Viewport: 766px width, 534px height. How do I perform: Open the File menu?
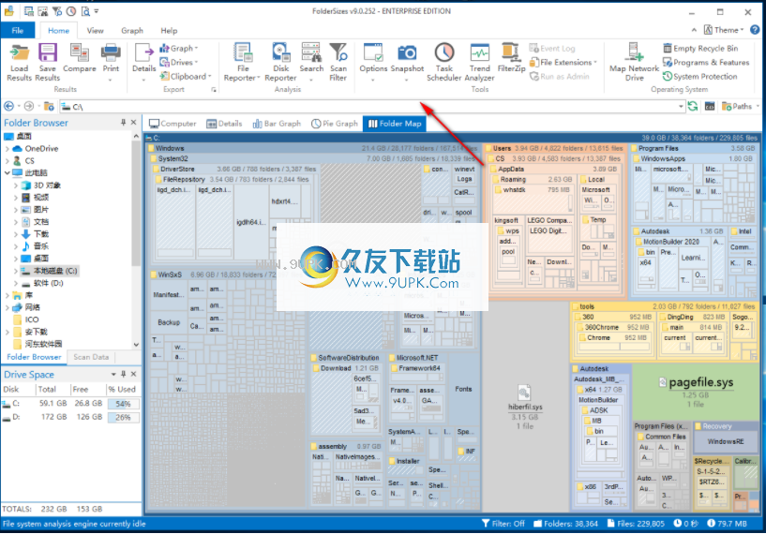point(18,30)
